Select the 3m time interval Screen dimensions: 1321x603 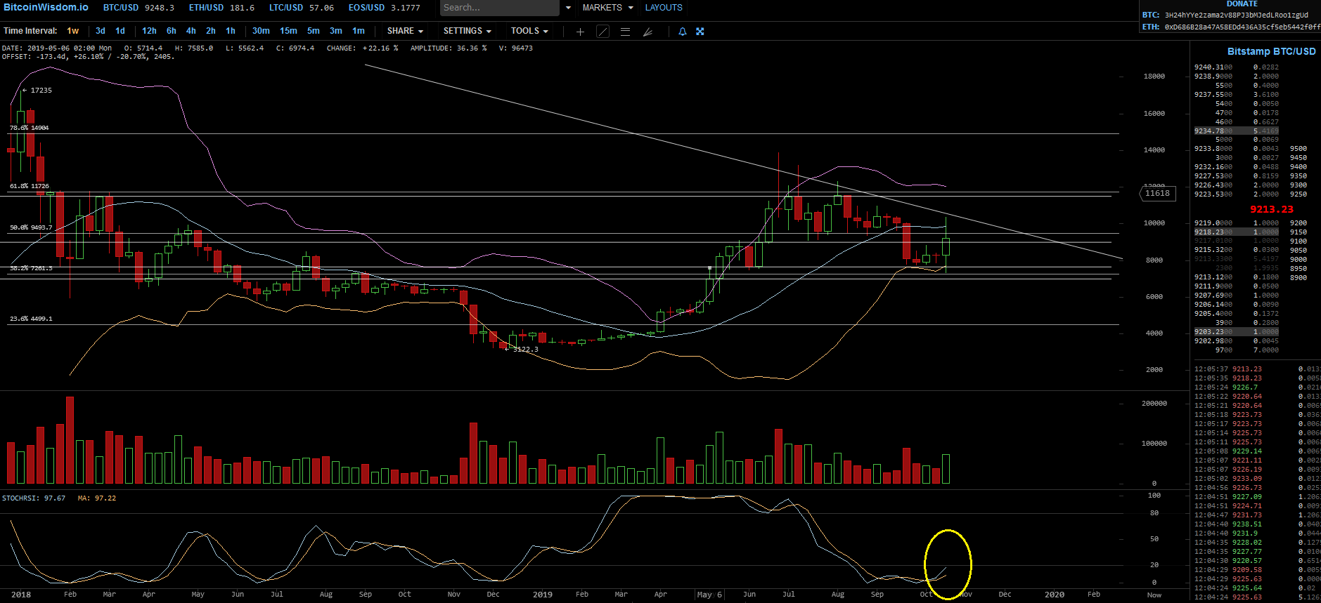point(336,31)
